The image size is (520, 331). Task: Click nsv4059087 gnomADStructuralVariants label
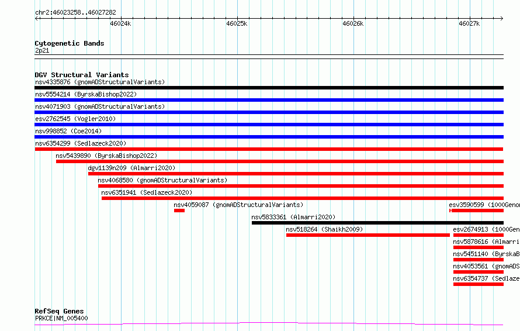click(x=238, y=205)
